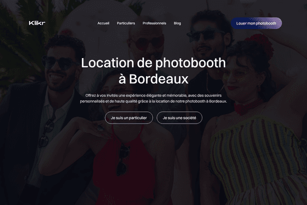
Task: Click the Klikr logo
Action: (37, 23)
